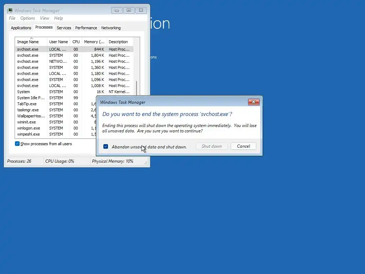Select the winpeshl.exe process
The width and height of the screenshot is (365, 274).
56,134
